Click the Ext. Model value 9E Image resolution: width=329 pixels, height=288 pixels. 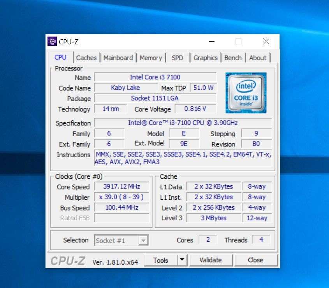(184, 144)
